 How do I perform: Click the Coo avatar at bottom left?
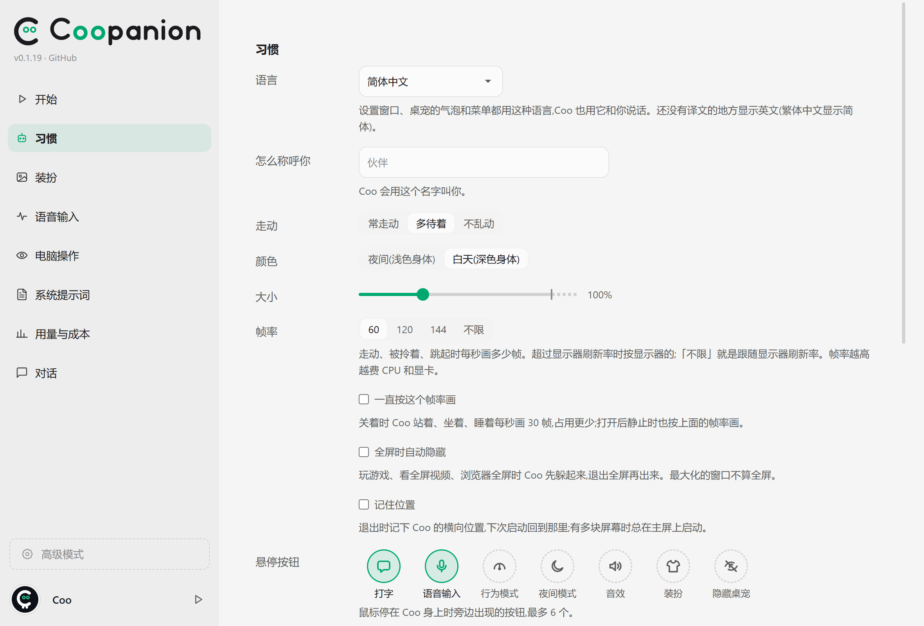point(25,599)
